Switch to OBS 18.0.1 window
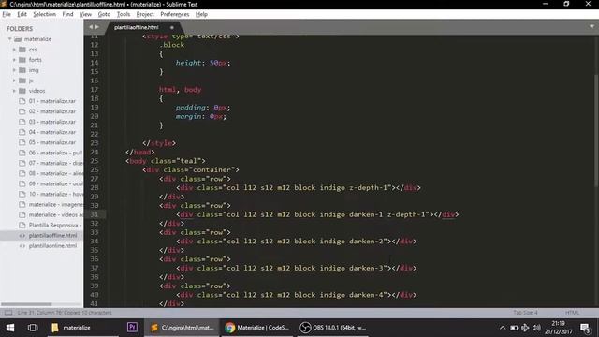The height and width of the screenshot is (337, 599). pyautogui.click(x=332, y=328)
